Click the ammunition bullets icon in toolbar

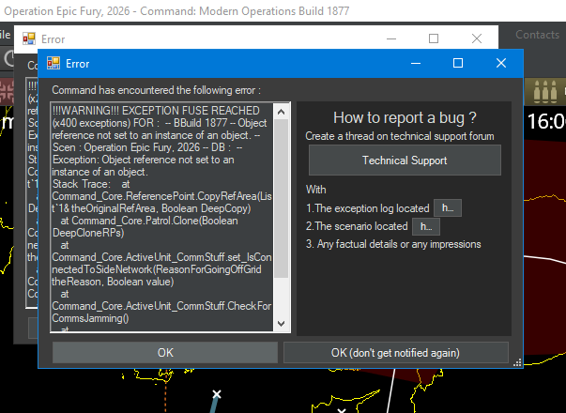(x=545, y=92)
